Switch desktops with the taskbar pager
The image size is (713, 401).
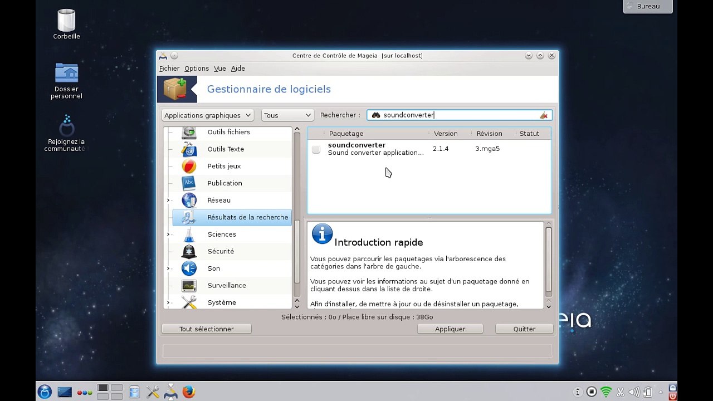(x=110, y=392)
